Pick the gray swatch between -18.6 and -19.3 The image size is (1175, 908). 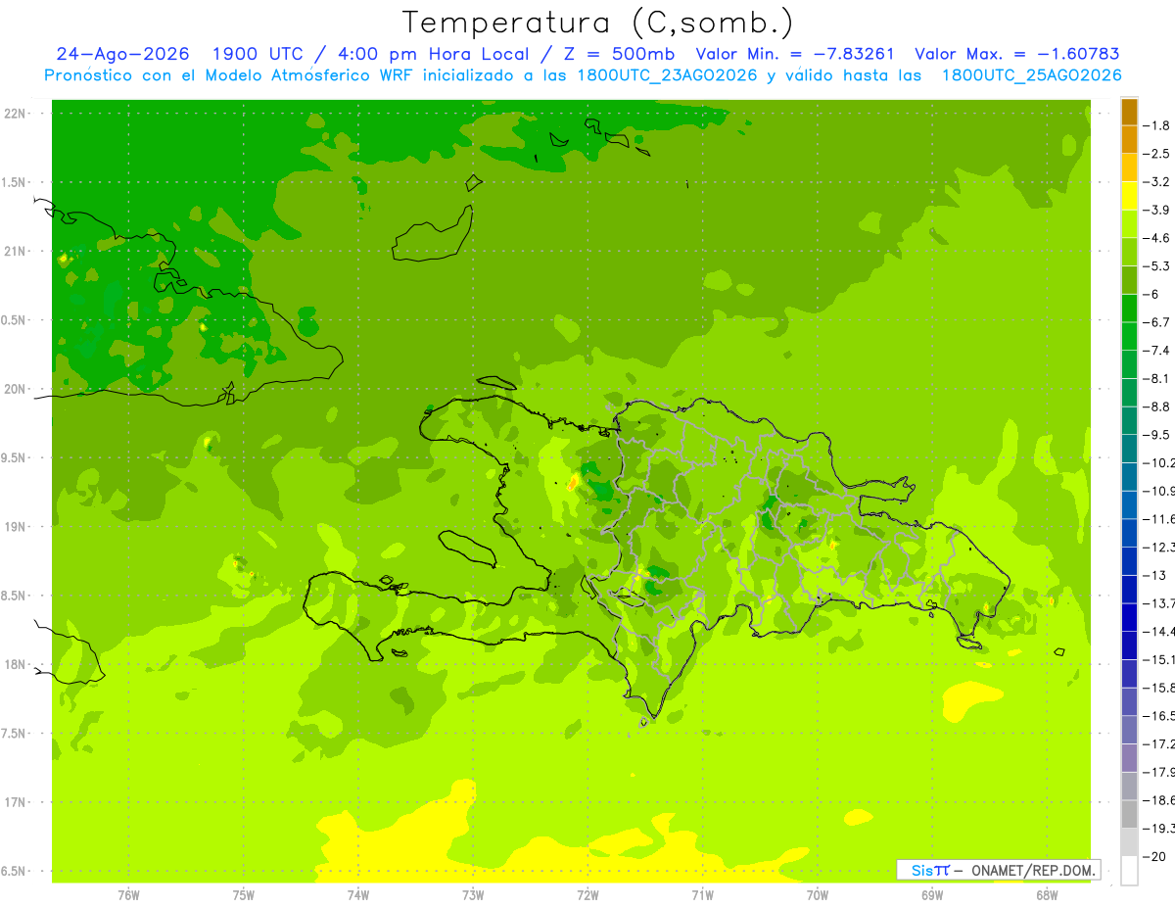[x=1129, y=814]
